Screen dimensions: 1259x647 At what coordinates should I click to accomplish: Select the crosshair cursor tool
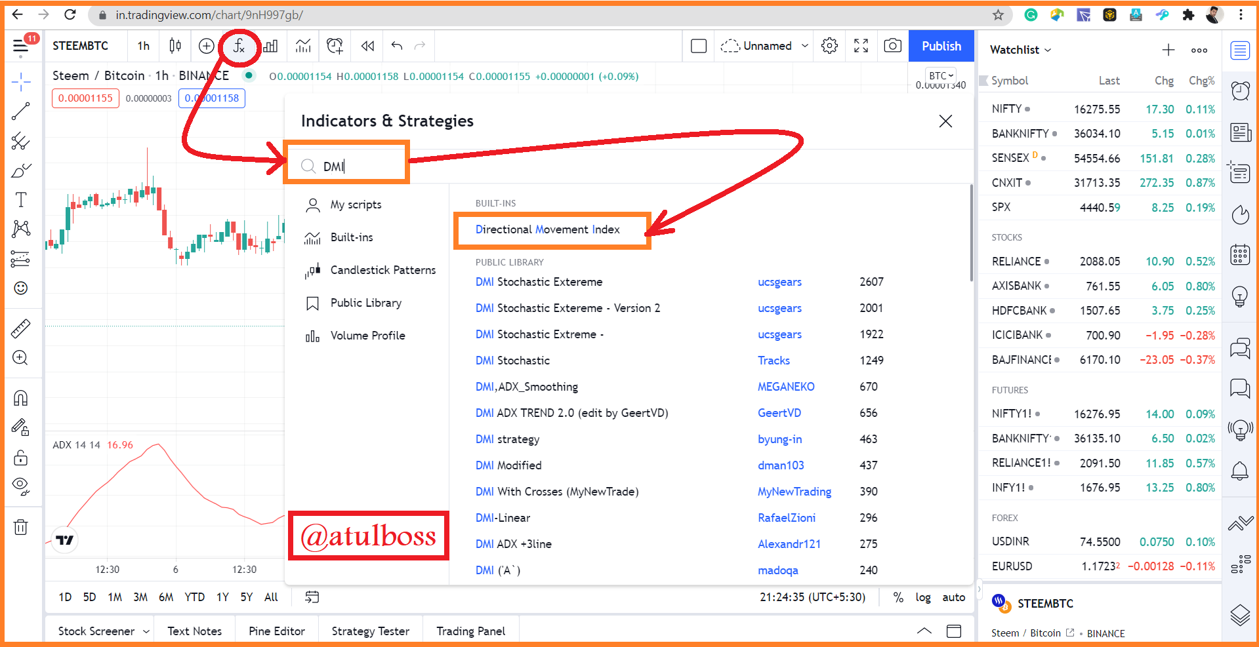tap(21, 82)
